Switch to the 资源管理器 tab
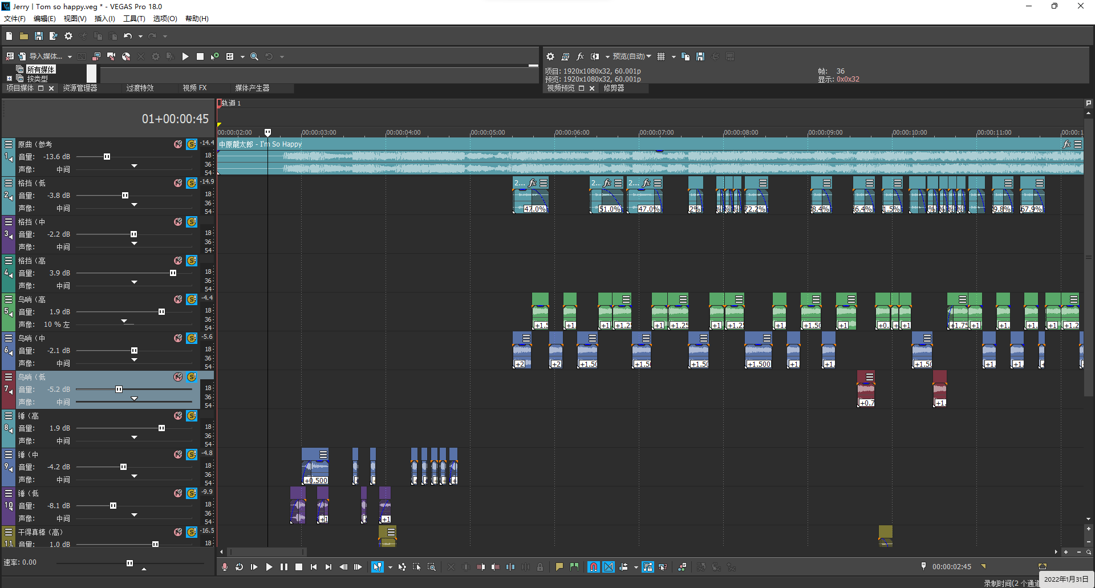Viewport: 1095px width, 588px height. pyautogui.click(x=80, y=88)
